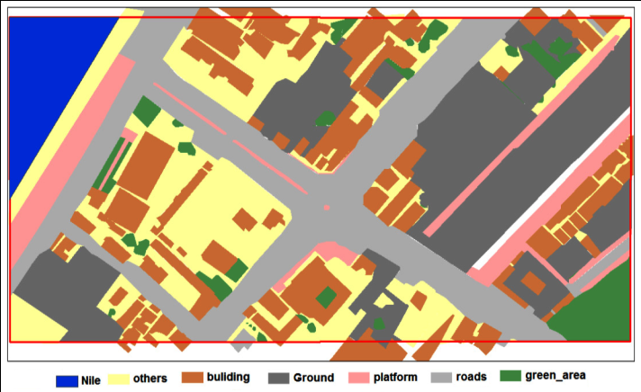Click the blue Nile legend swatch
This screenshot has height=392, width=641.
coord(68,379)
